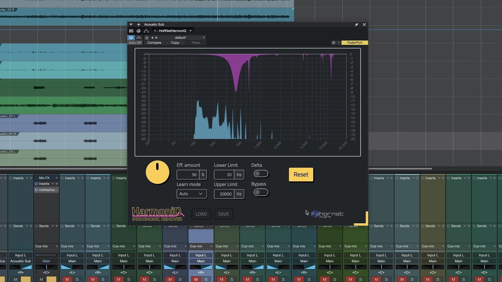Toggle Inserts power on the Mix FX channel

tap(36, 184)
